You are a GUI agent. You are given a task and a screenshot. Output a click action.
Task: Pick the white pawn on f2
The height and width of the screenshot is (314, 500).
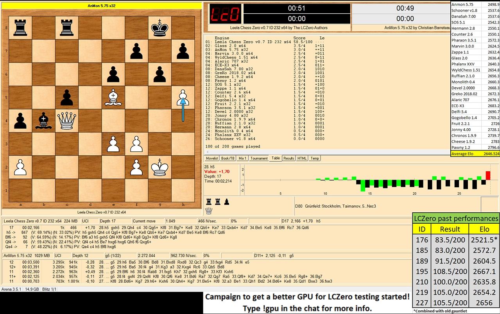click(136, 167)
